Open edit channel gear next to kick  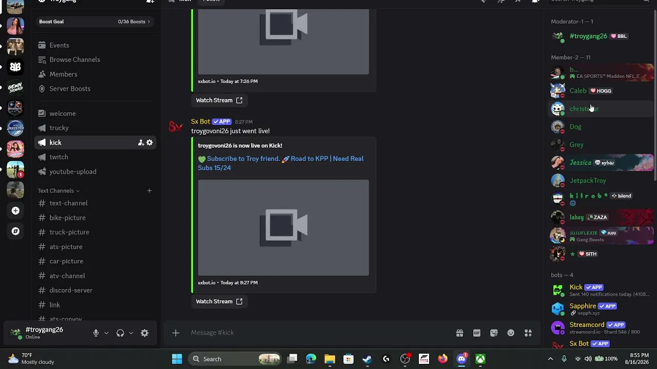click(x=149, y=142)
